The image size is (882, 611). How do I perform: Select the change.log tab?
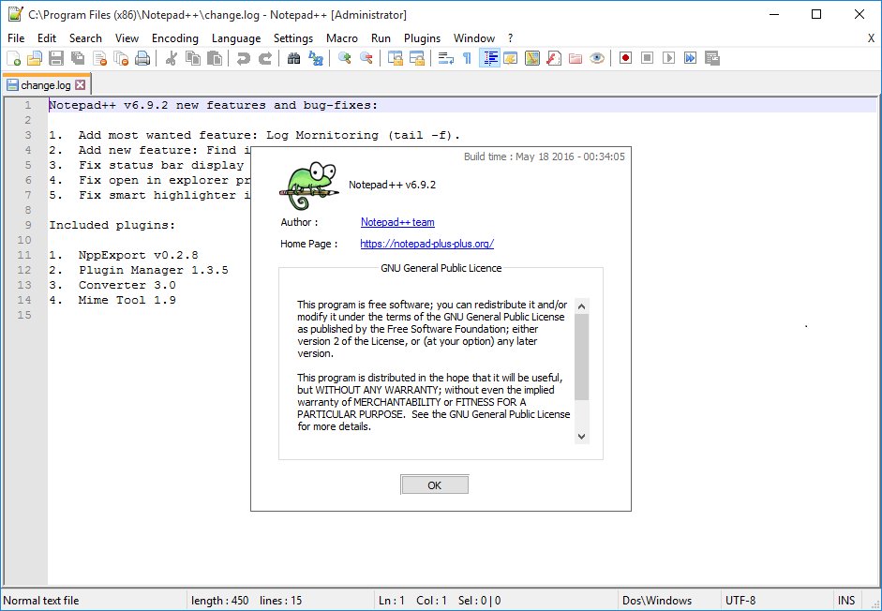click(x=46, y=85)
